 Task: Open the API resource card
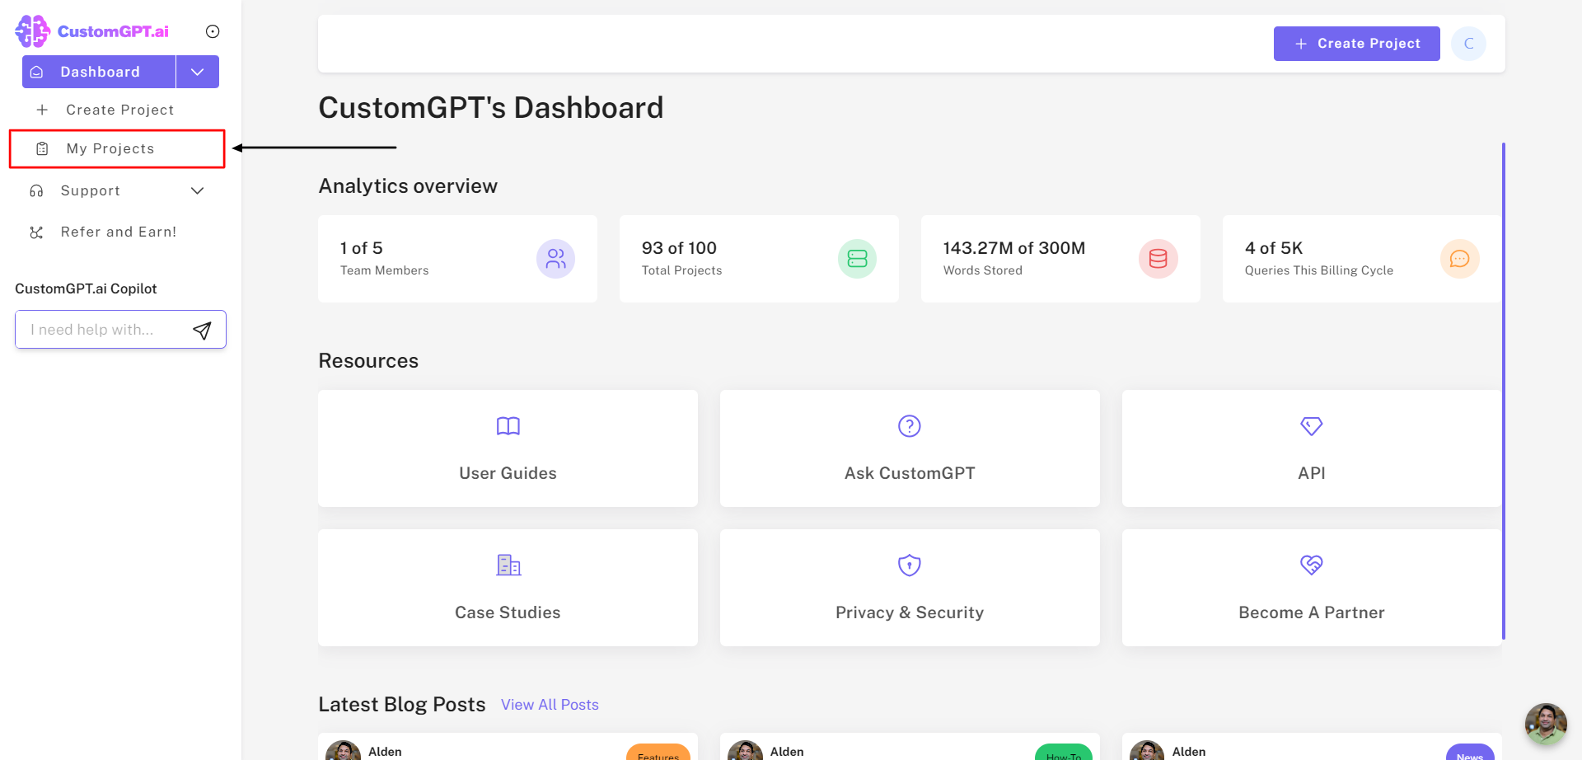point(1311,448)
